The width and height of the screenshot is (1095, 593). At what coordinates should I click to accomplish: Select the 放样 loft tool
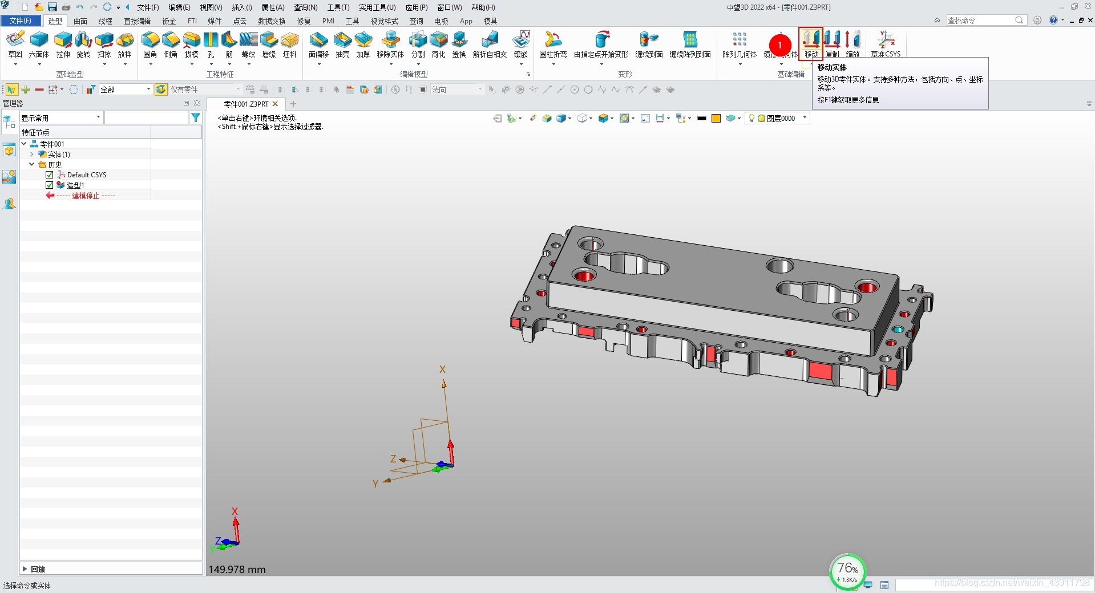coord(124,44)
